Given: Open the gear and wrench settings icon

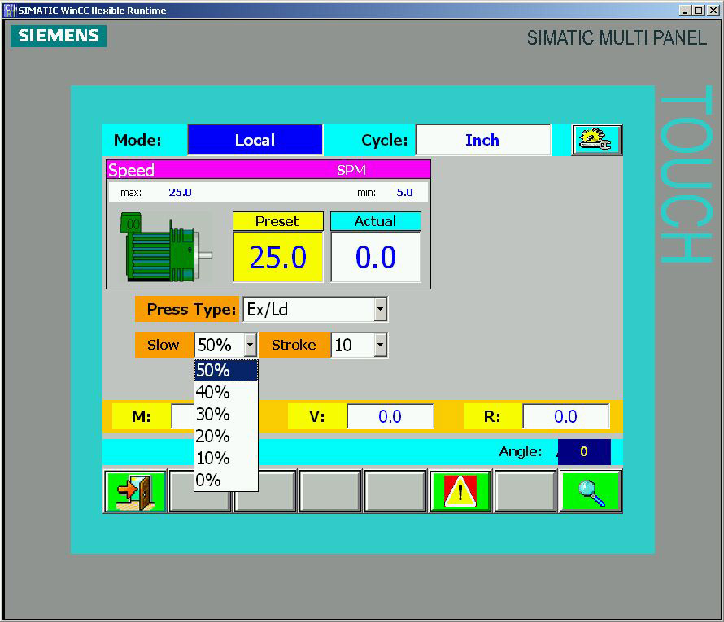Looking at the screenshot, I should click(x=596, y=140).
